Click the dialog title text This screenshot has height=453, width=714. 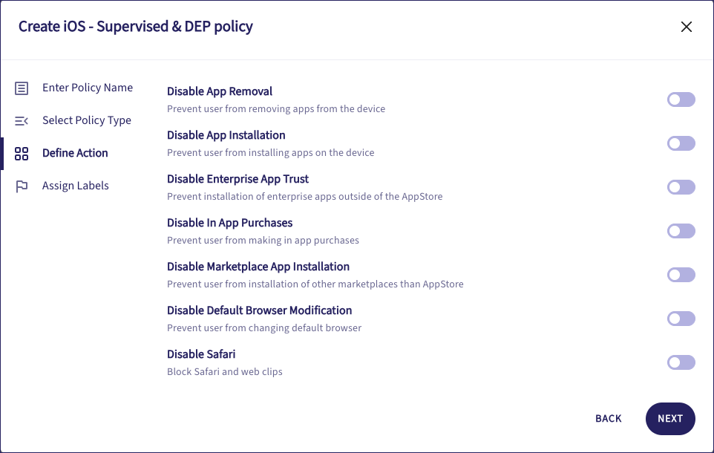pos(136,27)
